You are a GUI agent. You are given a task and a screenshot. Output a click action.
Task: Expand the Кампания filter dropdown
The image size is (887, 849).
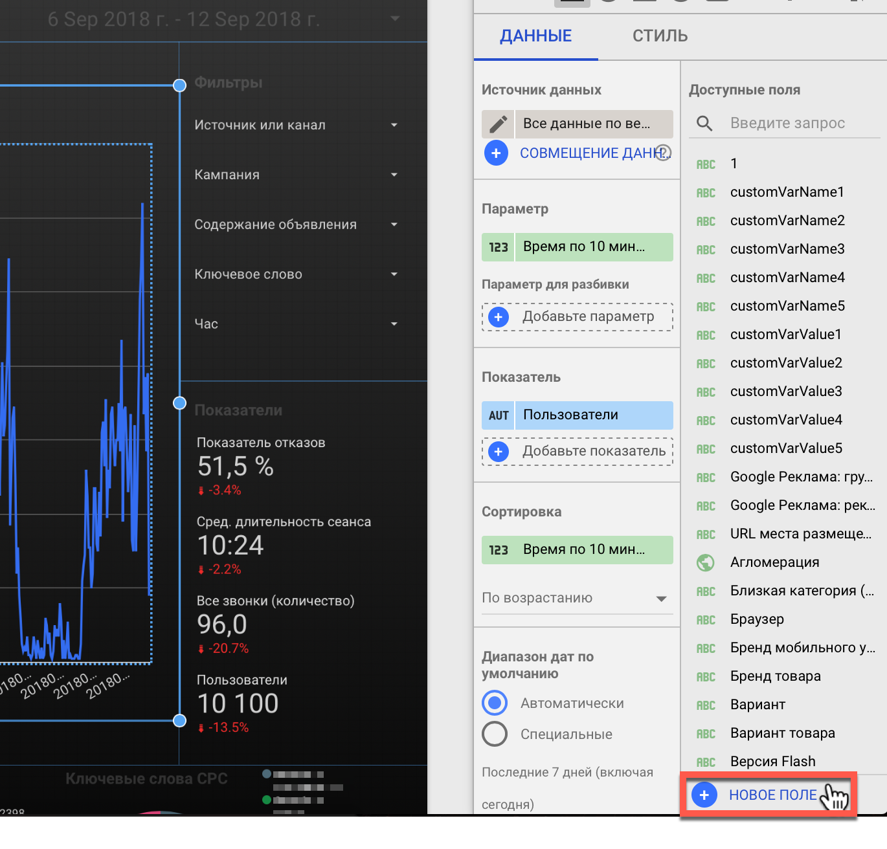tap(297, 175)
